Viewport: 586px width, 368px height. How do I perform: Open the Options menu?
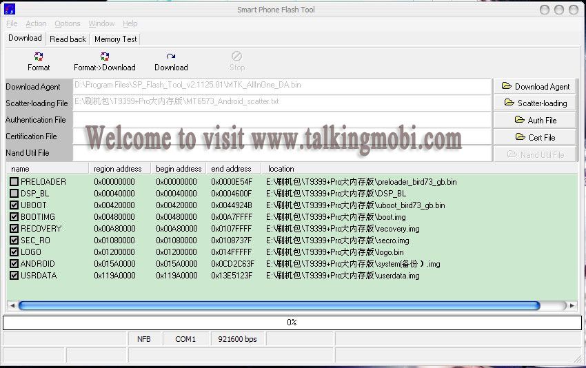tap(68, 23)
